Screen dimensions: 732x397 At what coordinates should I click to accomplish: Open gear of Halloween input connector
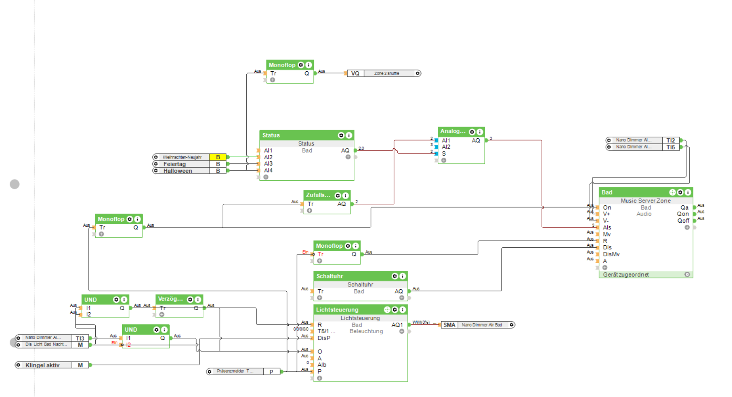coord(156,171)
